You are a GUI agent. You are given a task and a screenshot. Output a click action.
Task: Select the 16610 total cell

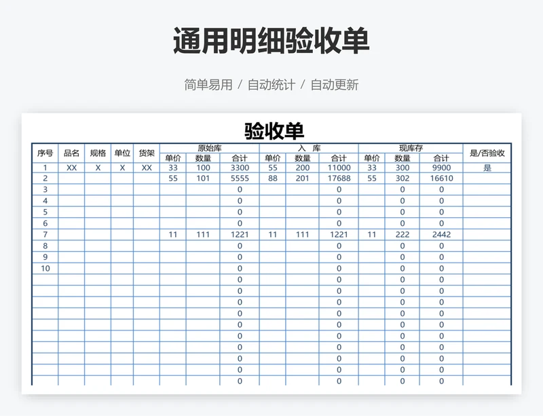click(441, 178)
